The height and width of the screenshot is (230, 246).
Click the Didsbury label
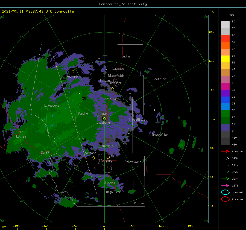click(103, 123)
